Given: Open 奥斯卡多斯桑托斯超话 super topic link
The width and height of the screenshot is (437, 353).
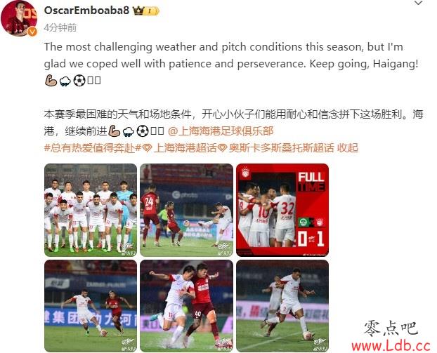Looking at the screenshot, I should (281, 148).
